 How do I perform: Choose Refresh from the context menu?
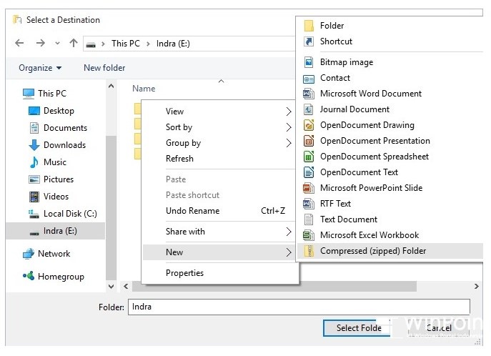coord(179,159)
